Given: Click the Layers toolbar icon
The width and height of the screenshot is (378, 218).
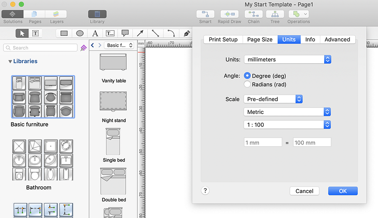Looking at the screenshot, I should [57, 15].
